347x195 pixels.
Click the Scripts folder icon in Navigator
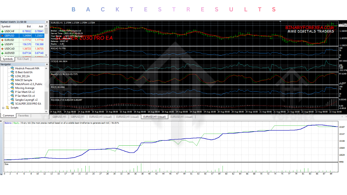click(7, 108)
